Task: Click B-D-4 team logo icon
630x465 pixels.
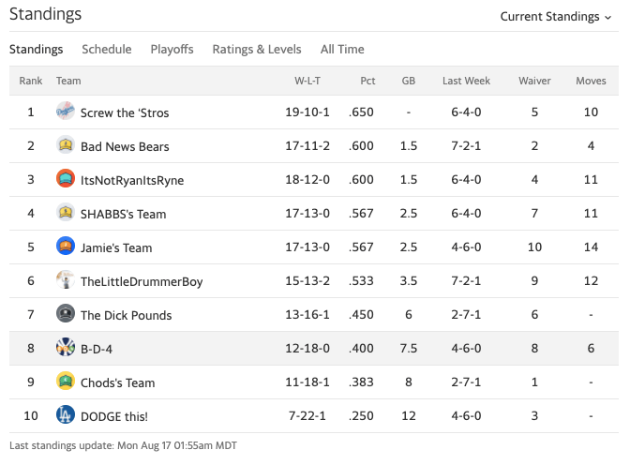Action: 66,348
